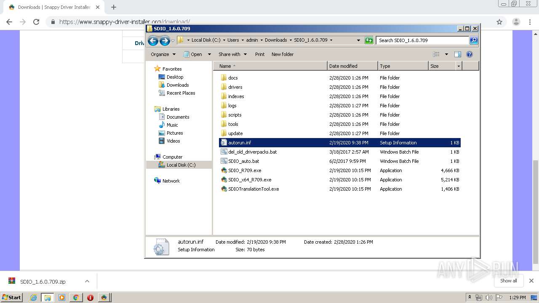The image size is (539, 303).
Task: Open the Share with menu
Action: tap(232, 54)
